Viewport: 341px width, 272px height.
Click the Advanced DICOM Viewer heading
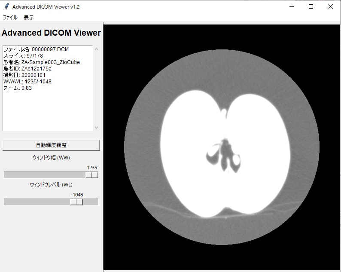tap(52, 33)
